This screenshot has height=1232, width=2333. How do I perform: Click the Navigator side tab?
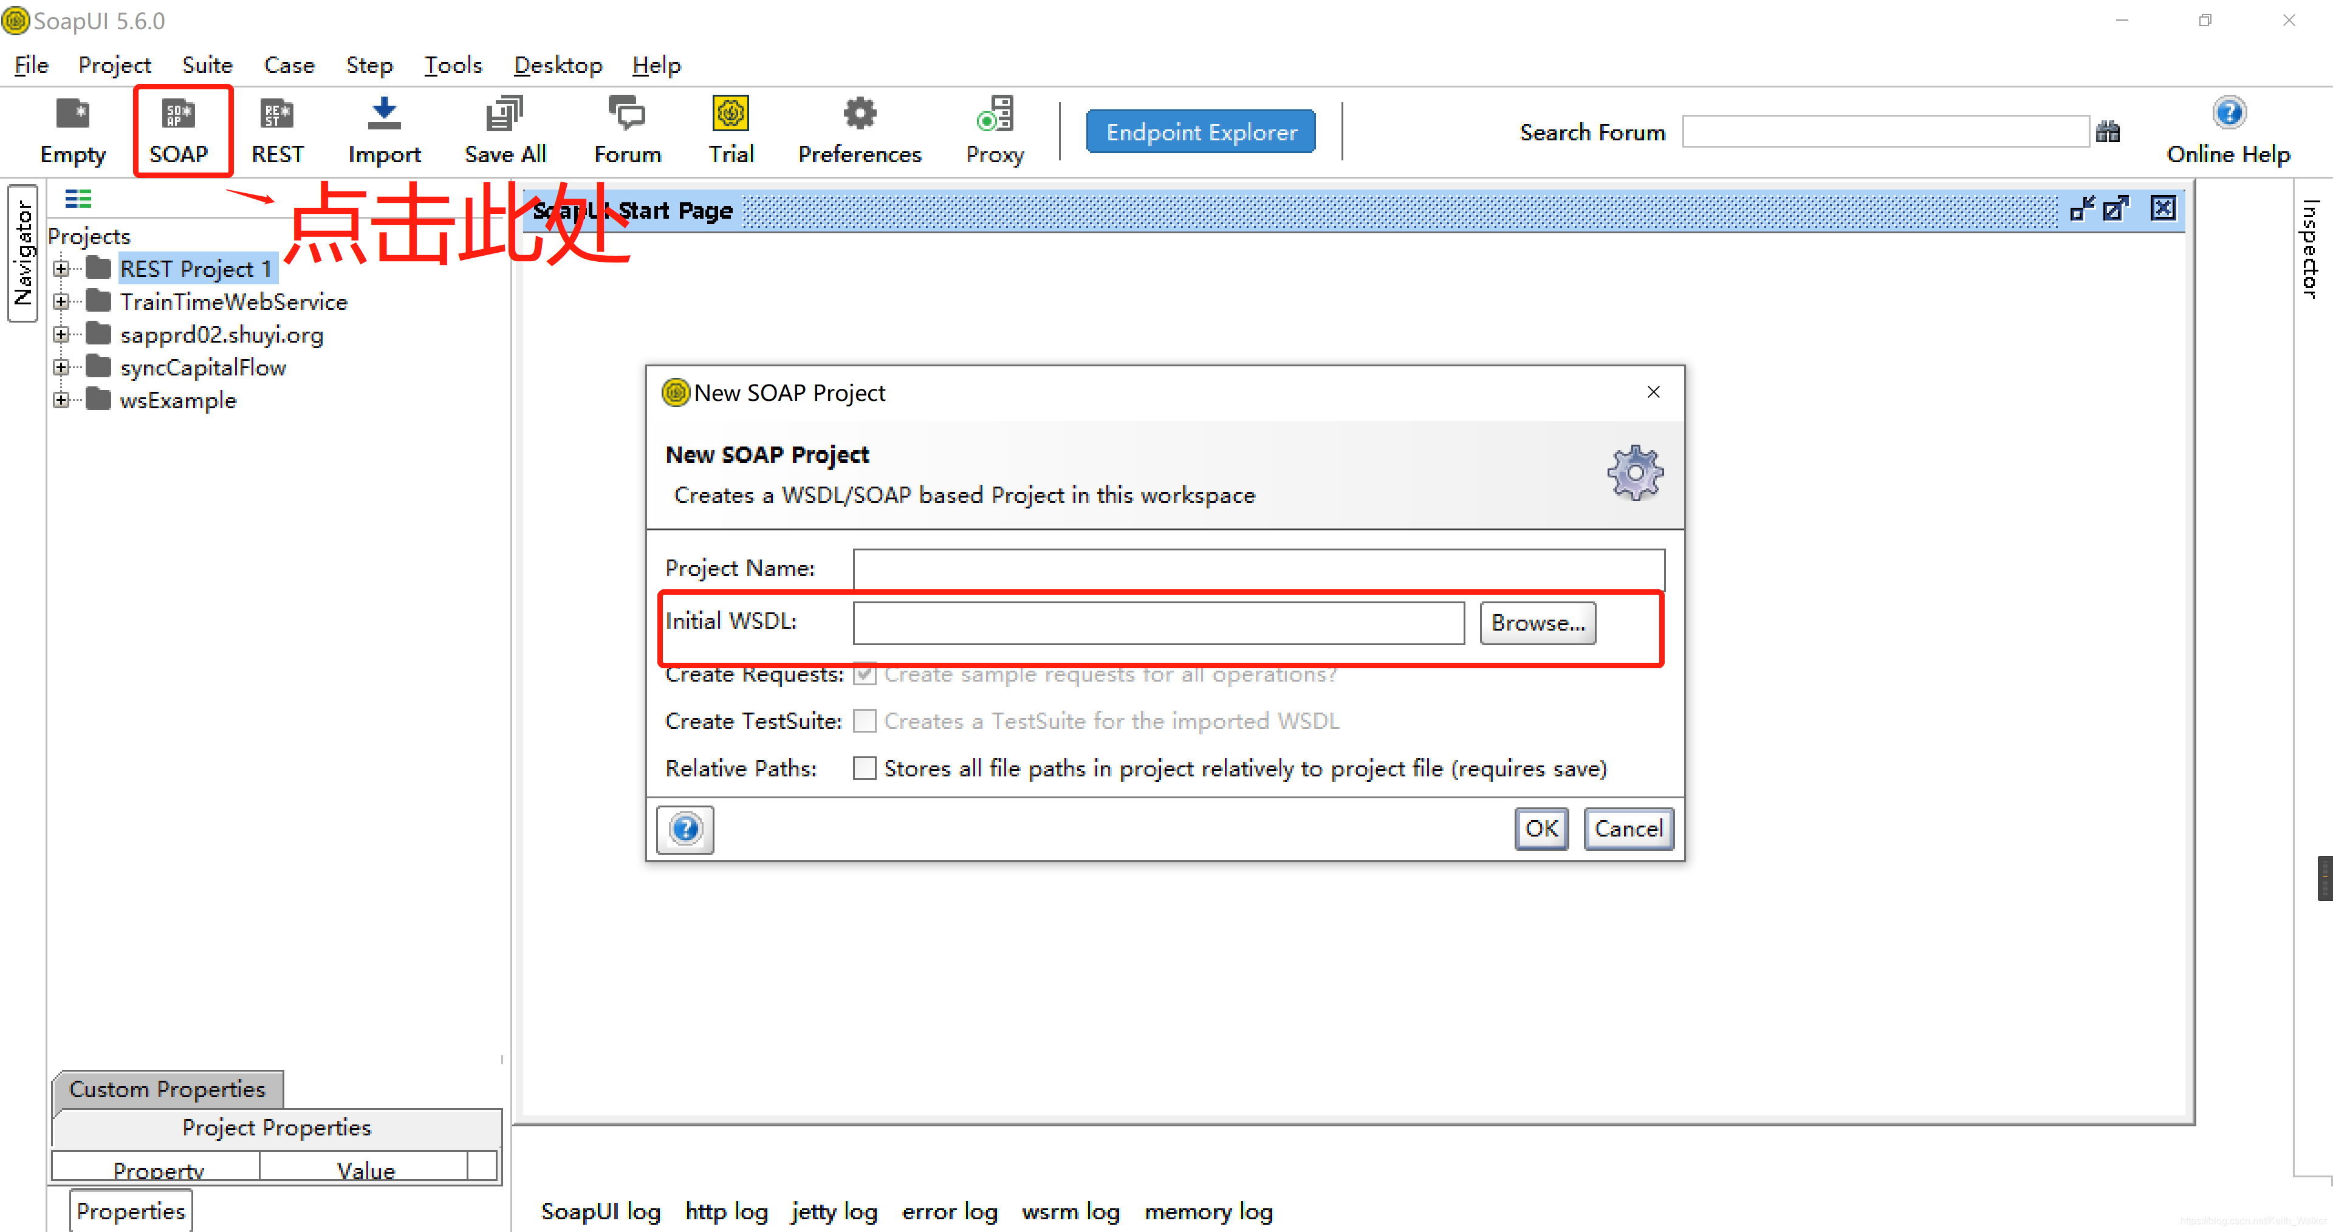(22, 253)
